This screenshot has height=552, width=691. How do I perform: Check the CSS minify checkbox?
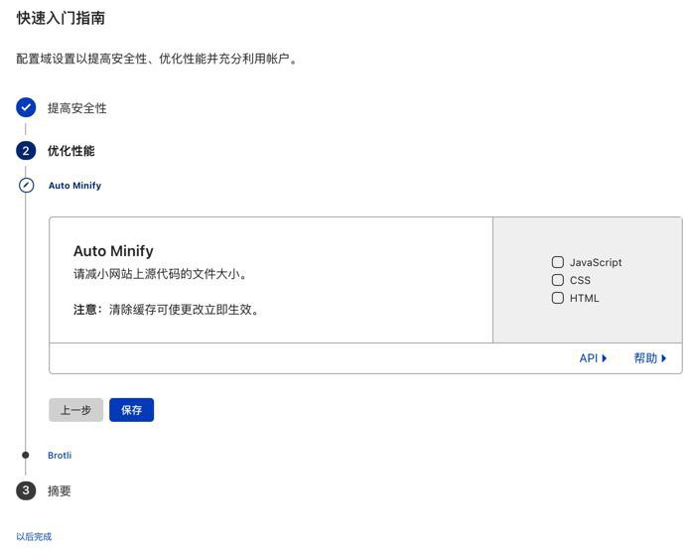tap(558, 280)
